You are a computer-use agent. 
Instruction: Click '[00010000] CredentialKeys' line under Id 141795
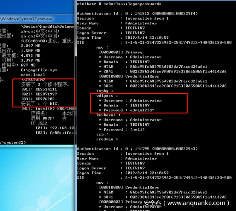129,188
